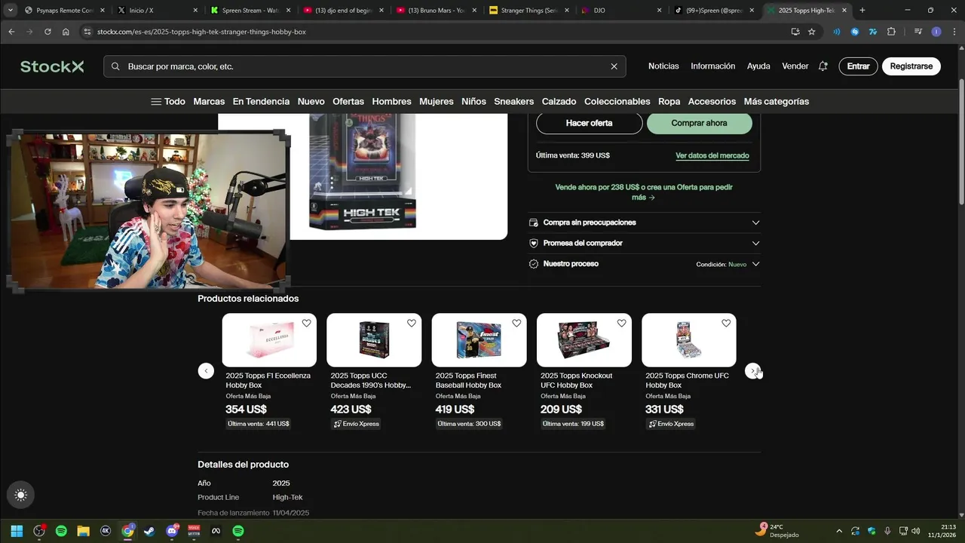Click the StockX logo
The width and height of the screenshot is (965, 543).
point(52,66)
